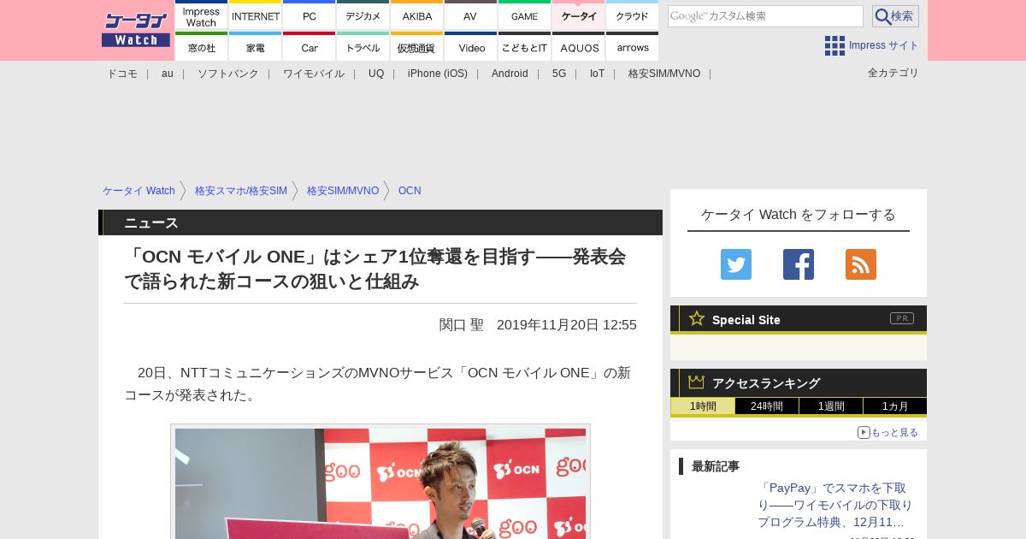Click the OCN press conference article photo
This screenshot has height=539, width=1026.
pos(380,483)
